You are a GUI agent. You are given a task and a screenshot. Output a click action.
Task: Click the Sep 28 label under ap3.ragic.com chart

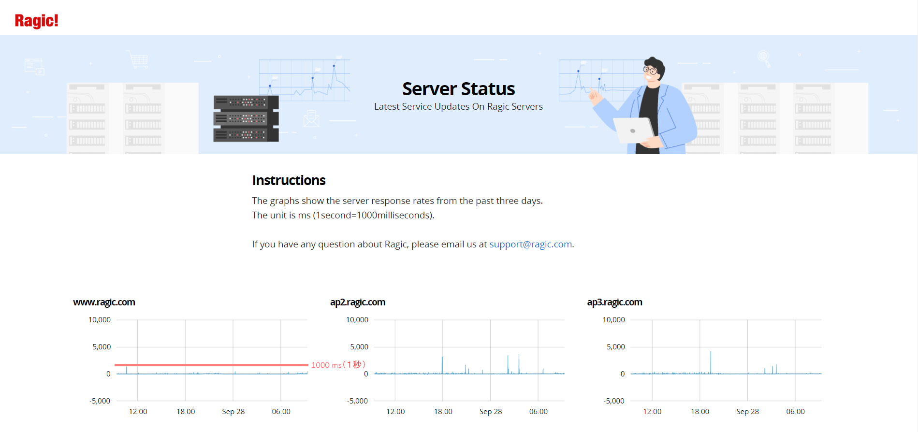747,412
